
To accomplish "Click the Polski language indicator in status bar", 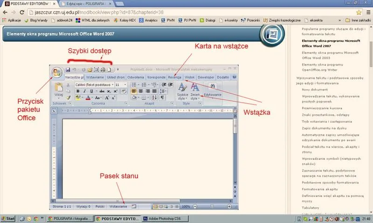I will point(100,206).
